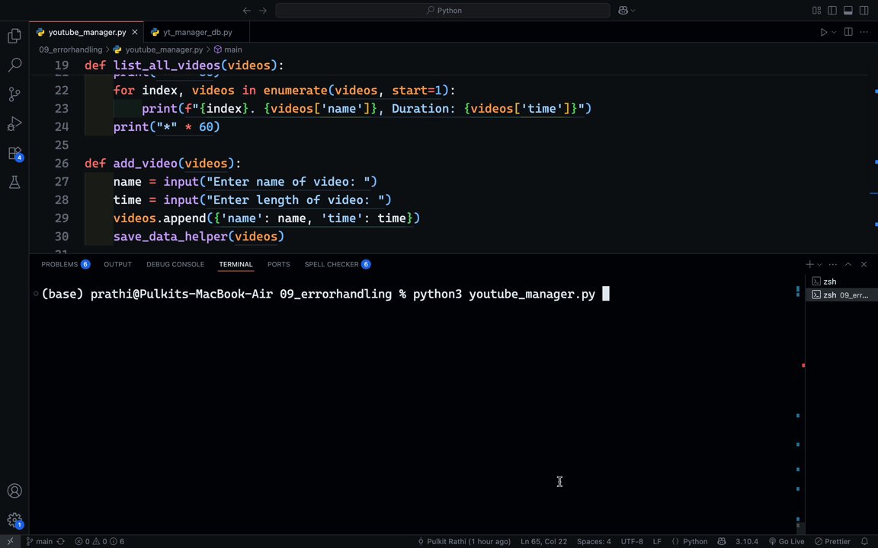This screenshot has height=548, width=878.
Task: Open the Manage settings gear
Action: point(14,520)
